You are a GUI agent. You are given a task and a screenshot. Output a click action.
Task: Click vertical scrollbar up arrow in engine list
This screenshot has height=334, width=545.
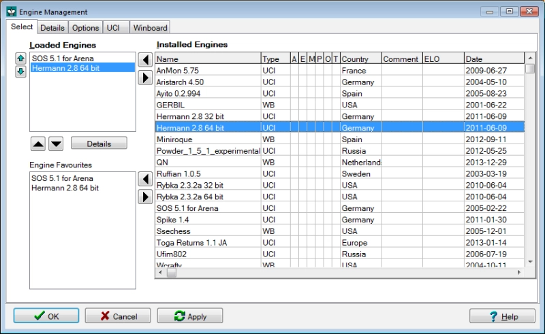click(530, 58)
